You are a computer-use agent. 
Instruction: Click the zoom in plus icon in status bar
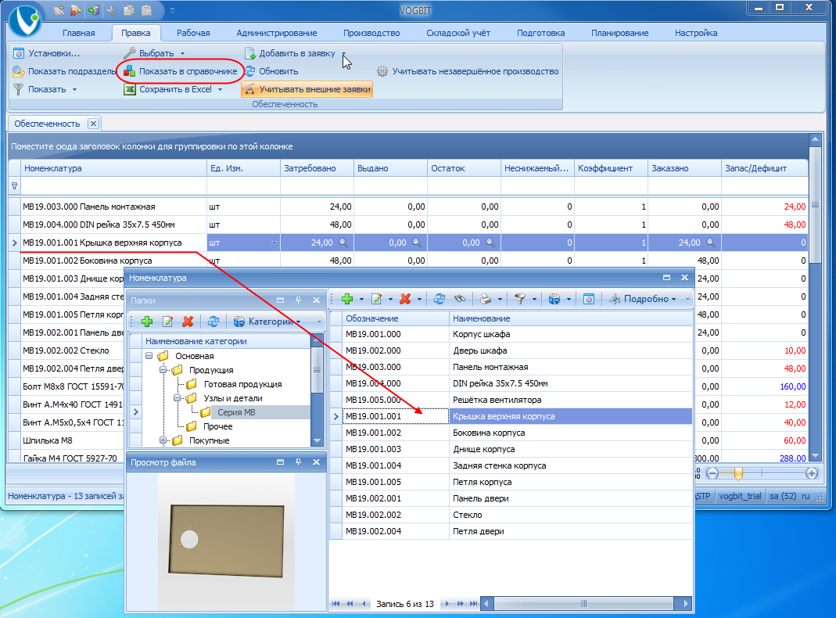point(812,473)
